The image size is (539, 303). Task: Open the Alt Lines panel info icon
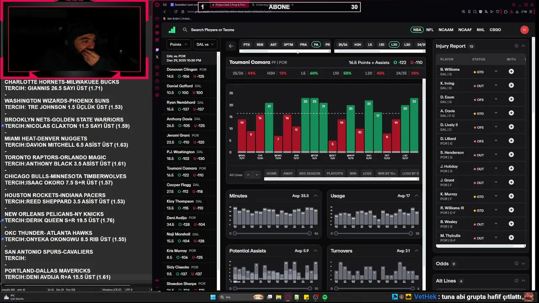click(x=516, y=281)
